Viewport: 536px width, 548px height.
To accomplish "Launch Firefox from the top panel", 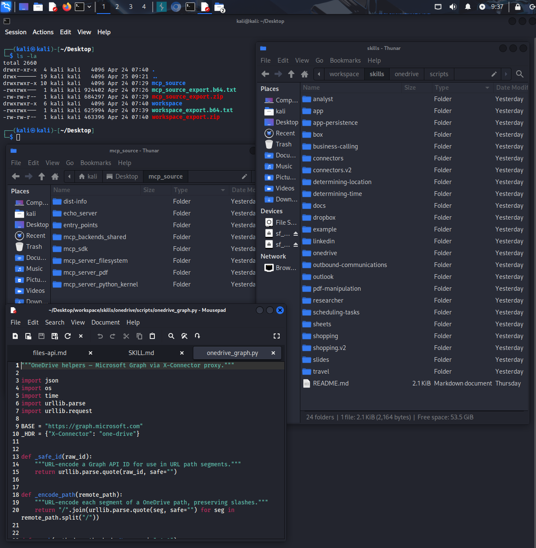I will point(66,6).
